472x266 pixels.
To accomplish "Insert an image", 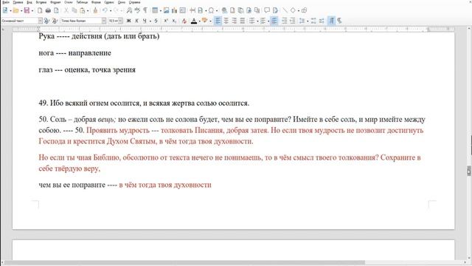I will 166,10.
